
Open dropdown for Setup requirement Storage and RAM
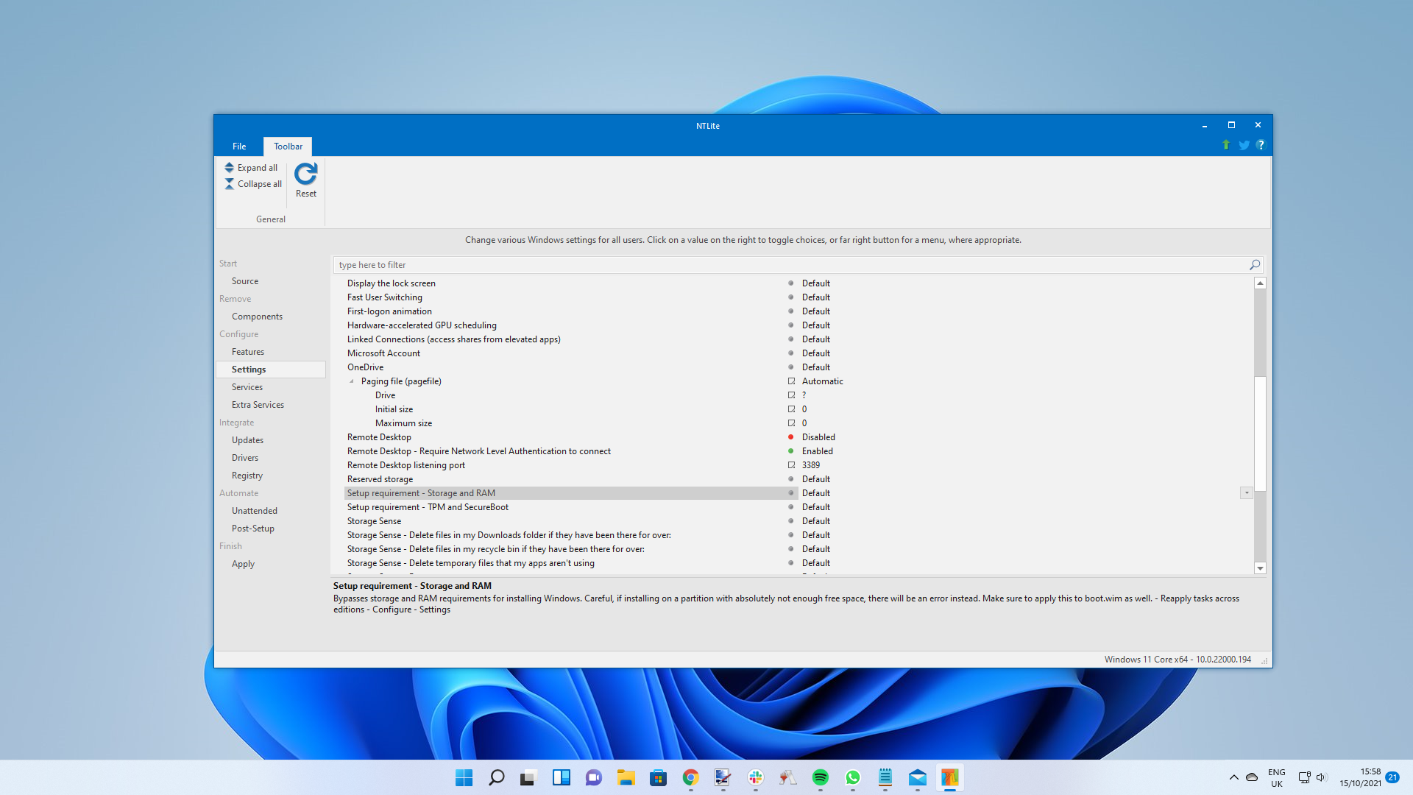pyautogui.click(x=1246, y=493)
